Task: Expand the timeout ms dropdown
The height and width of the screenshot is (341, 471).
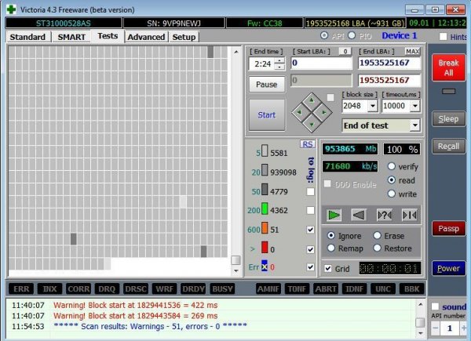Action: pyautogui.click(x=415, y=106)
